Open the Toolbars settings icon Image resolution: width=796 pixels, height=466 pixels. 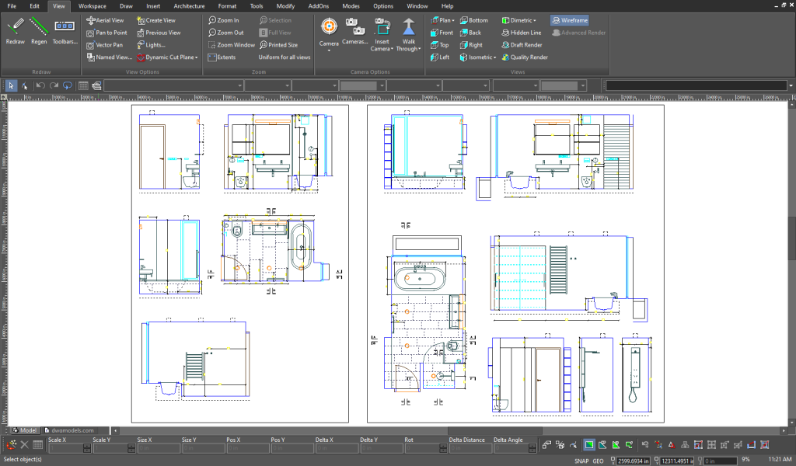click(65, 26)
